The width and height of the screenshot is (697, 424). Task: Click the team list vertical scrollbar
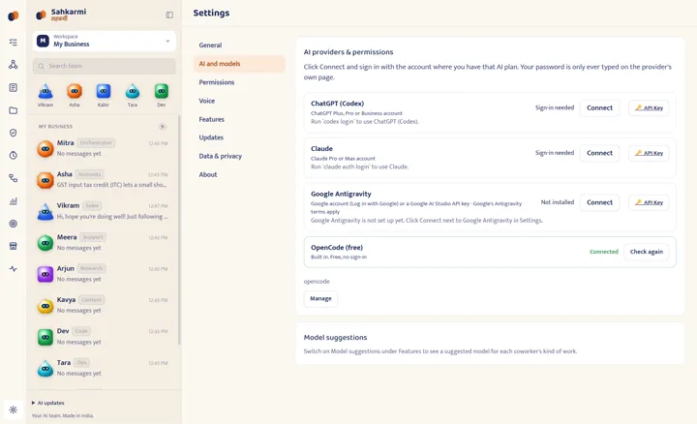179,229
